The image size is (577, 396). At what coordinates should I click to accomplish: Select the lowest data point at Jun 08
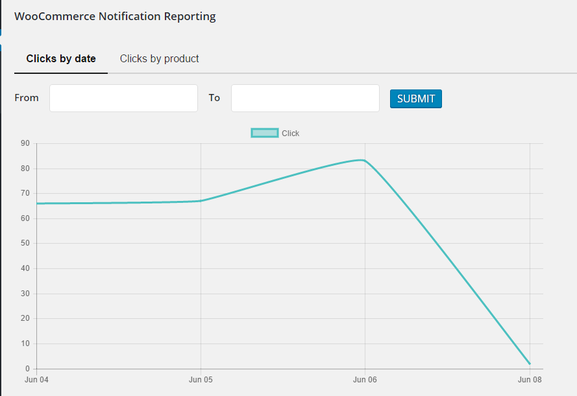point(530,364)
